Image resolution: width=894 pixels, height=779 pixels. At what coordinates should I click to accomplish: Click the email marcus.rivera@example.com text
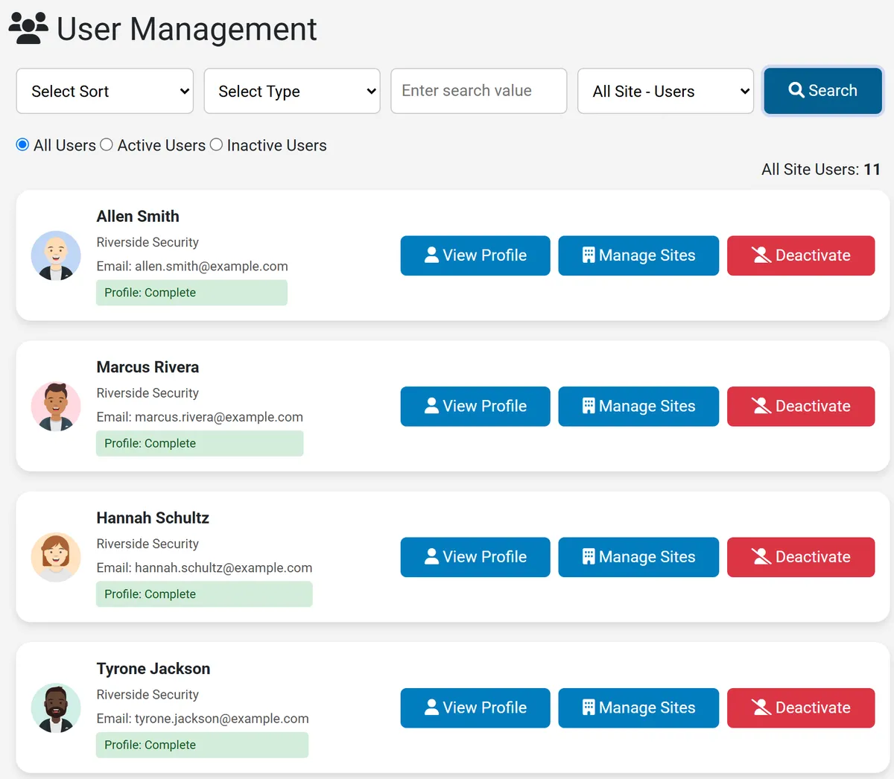pyautogui.click(x=219, y=417)
